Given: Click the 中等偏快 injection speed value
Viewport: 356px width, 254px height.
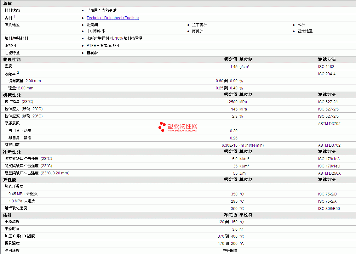Looking at the screenshot, I should [x=230, y=250].
